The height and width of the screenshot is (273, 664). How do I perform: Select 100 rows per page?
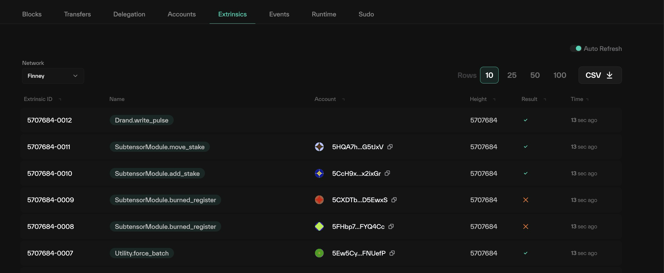[560, 75]
